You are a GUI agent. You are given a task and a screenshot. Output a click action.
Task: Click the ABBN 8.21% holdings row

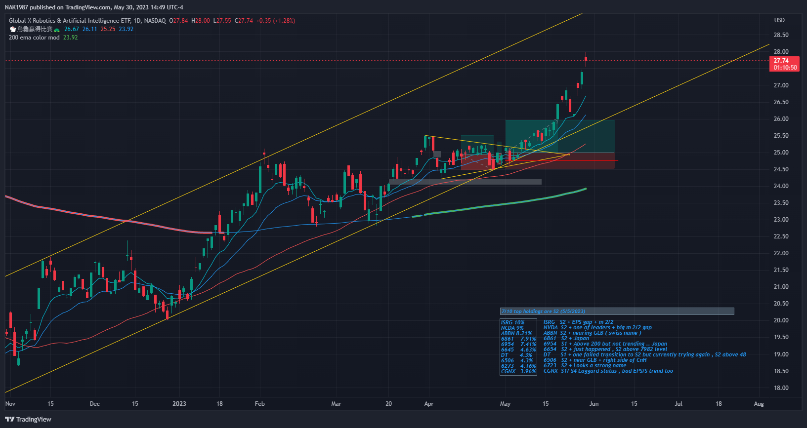pos(516,334)
